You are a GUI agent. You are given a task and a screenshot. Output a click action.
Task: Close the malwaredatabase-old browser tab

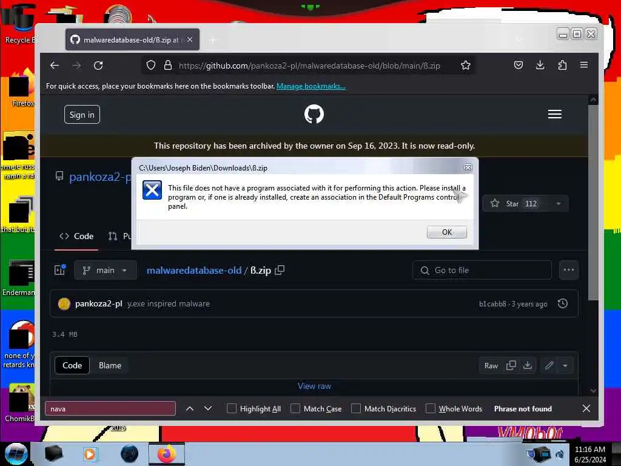pyautogui.click(x=190, y=39)
